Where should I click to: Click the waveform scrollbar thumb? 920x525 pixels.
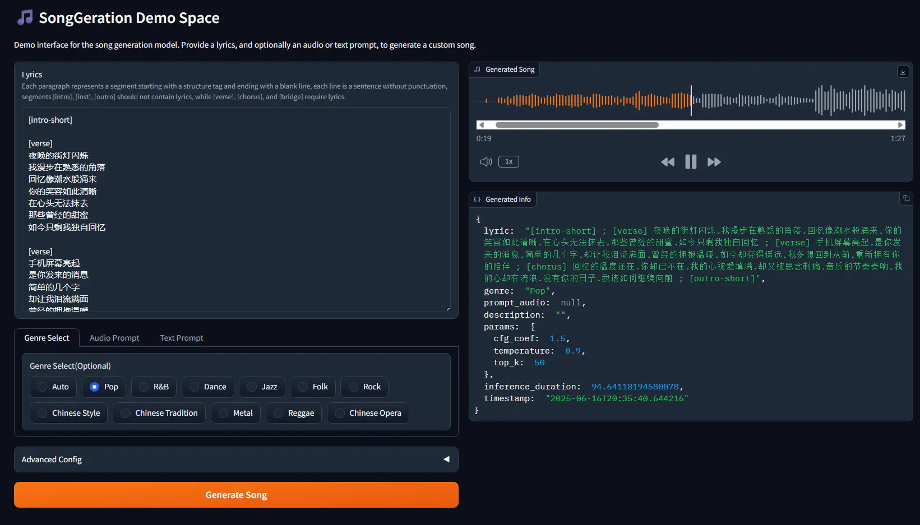click(576, 125)
